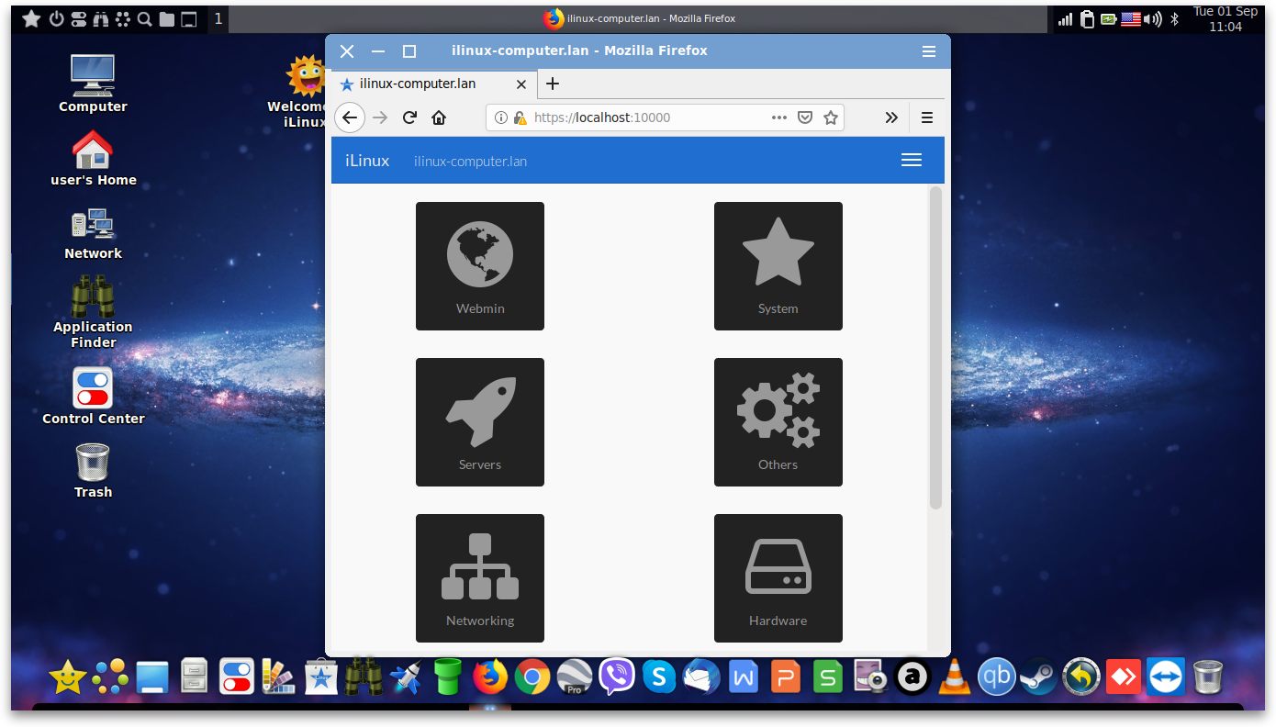This screenshot has width=1276, height=727.
Task: Bookmark this page with the star
Action: [831, 117]
